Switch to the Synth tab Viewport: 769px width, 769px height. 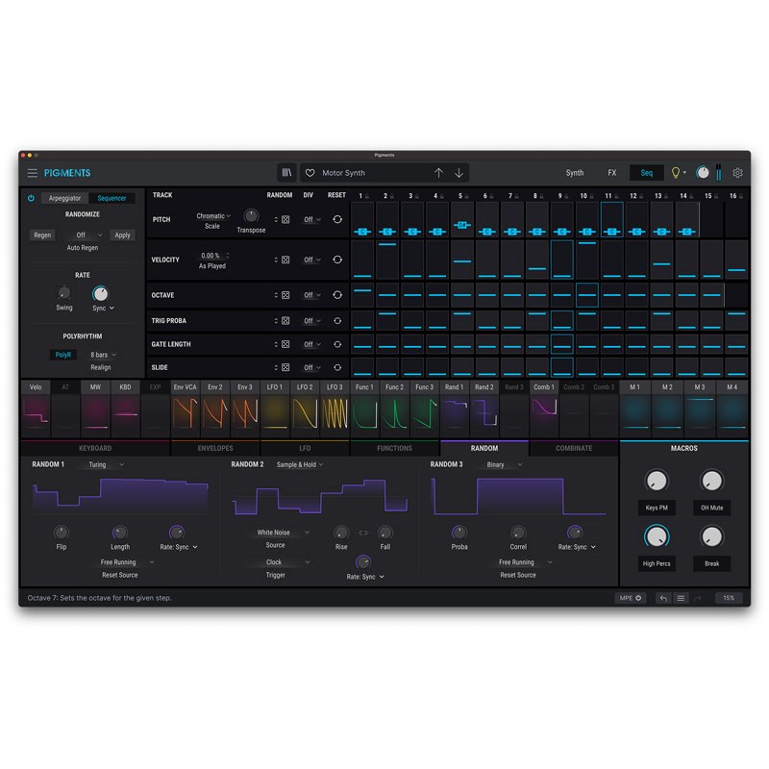pos(575,173)
